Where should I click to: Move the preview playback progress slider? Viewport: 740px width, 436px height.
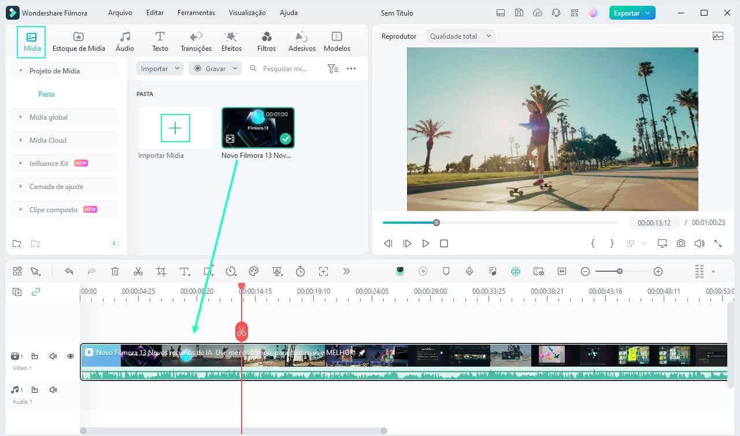[x=436, y=223]
